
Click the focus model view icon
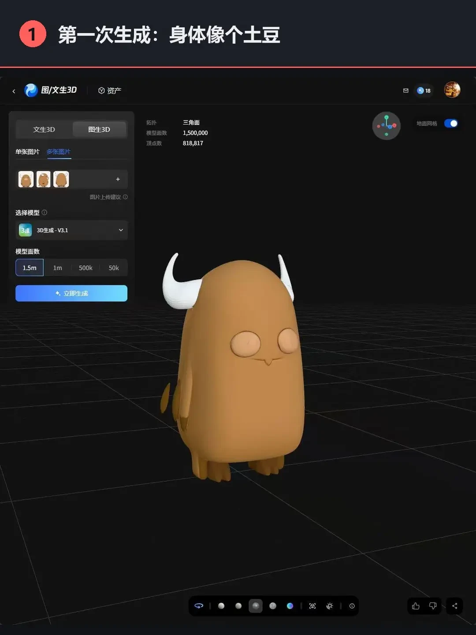[312, 606]
